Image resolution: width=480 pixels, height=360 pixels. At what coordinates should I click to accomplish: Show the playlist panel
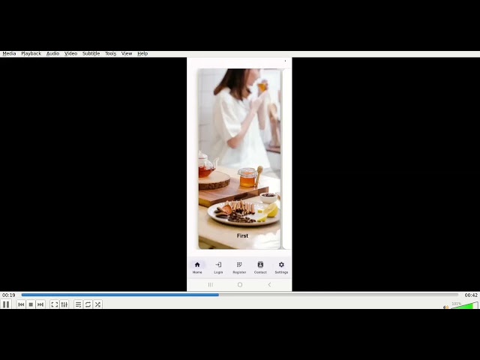pyautogui.click(x=78, y=304)
